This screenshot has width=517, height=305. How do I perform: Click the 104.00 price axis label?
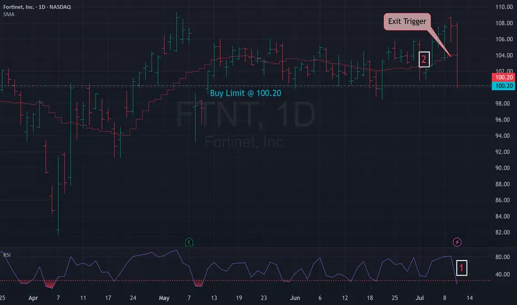click(504, 55)
